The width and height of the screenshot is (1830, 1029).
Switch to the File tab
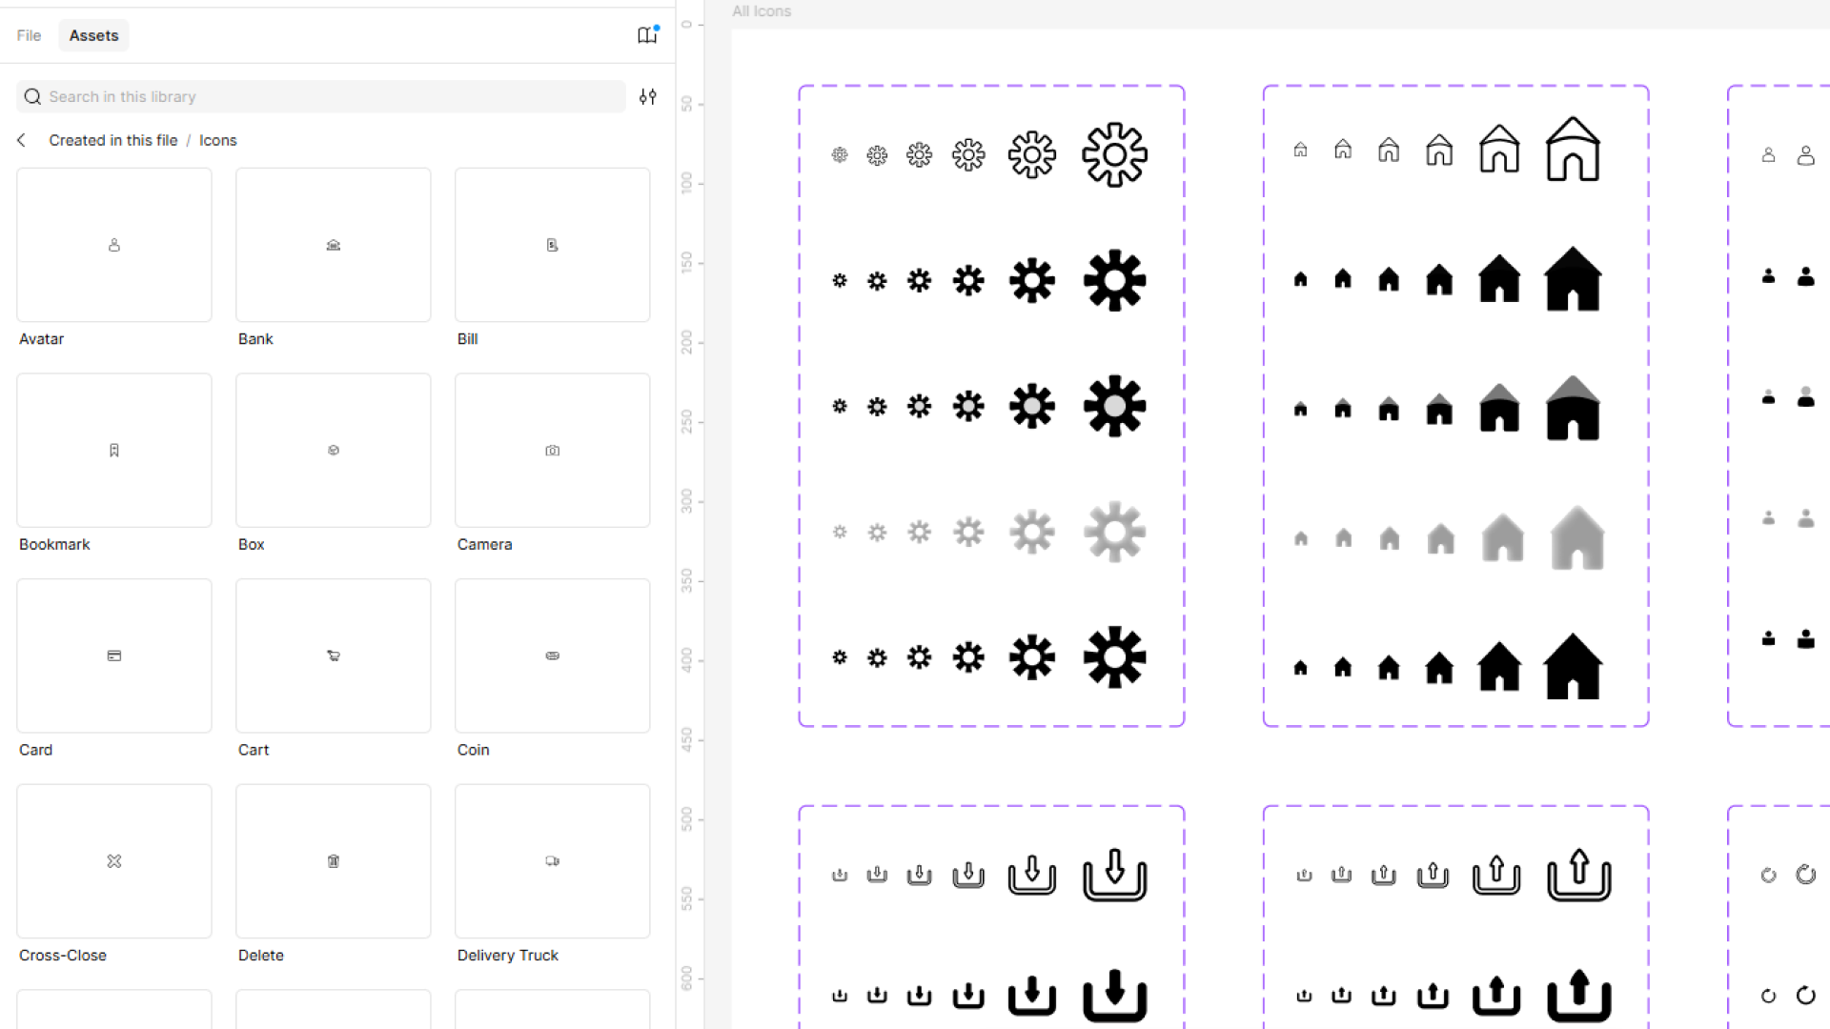(29, 35)
